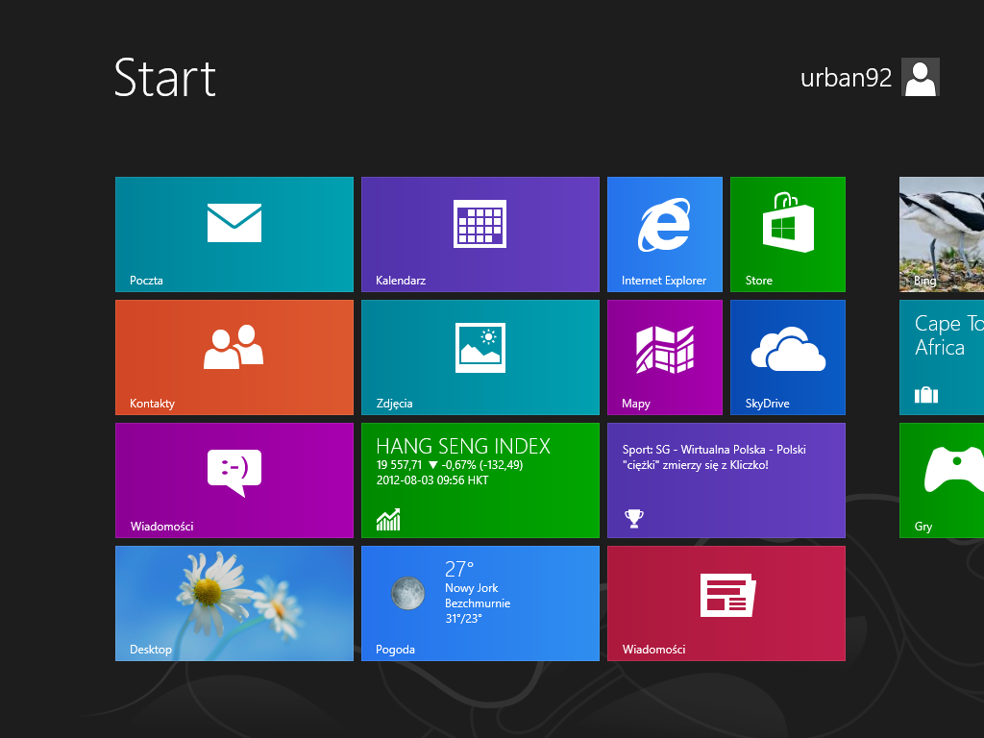Open the Desktop tile with daisies
984x738 pixels.
(234, 603)
